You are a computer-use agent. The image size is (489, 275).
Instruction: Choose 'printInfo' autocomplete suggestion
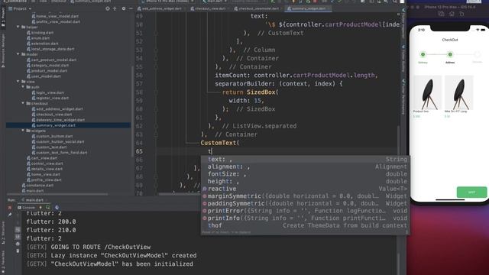(x=305, y=218)
